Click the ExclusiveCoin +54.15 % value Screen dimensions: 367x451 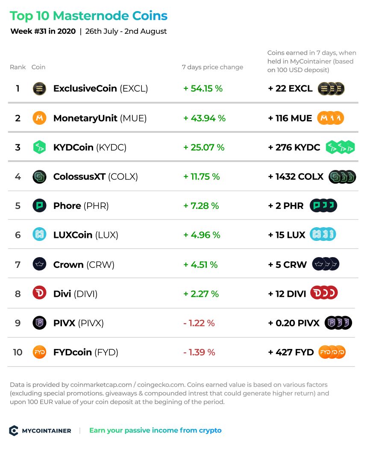tap(203, 88)
